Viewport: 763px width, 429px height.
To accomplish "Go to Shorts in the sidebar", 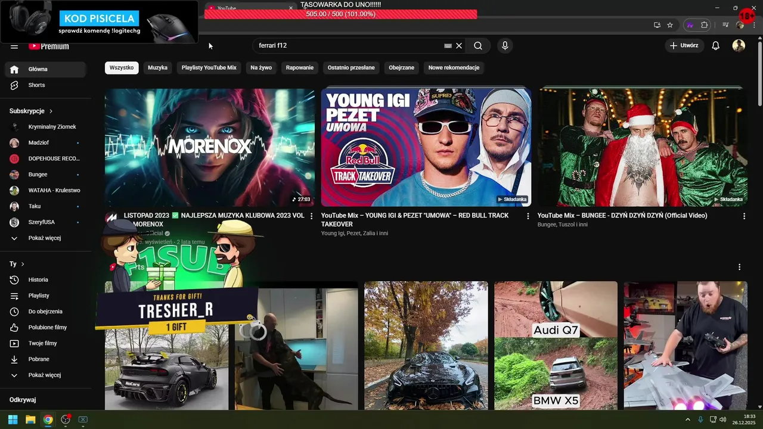I will 45,85.
